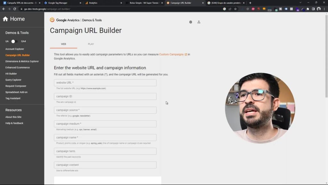Open Request Composer tool
The height and width of the screenshot is (185, 328).
(x=16, y=86)
